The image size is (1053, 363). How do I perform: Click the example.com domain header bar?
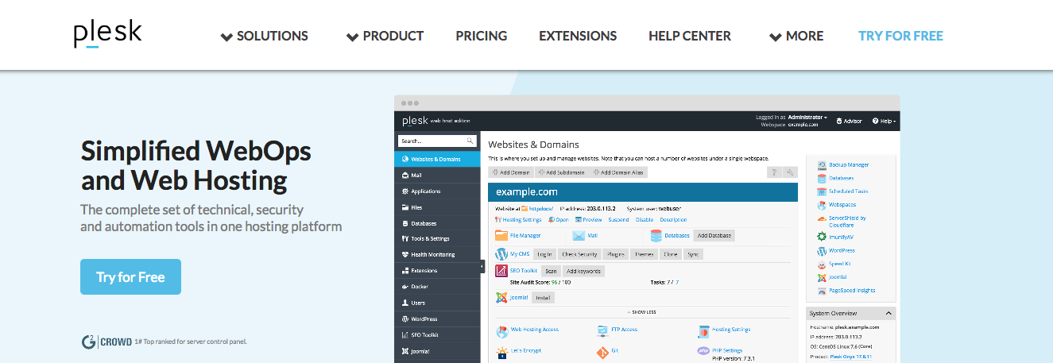pyautogui.click(x=642, y=192)
